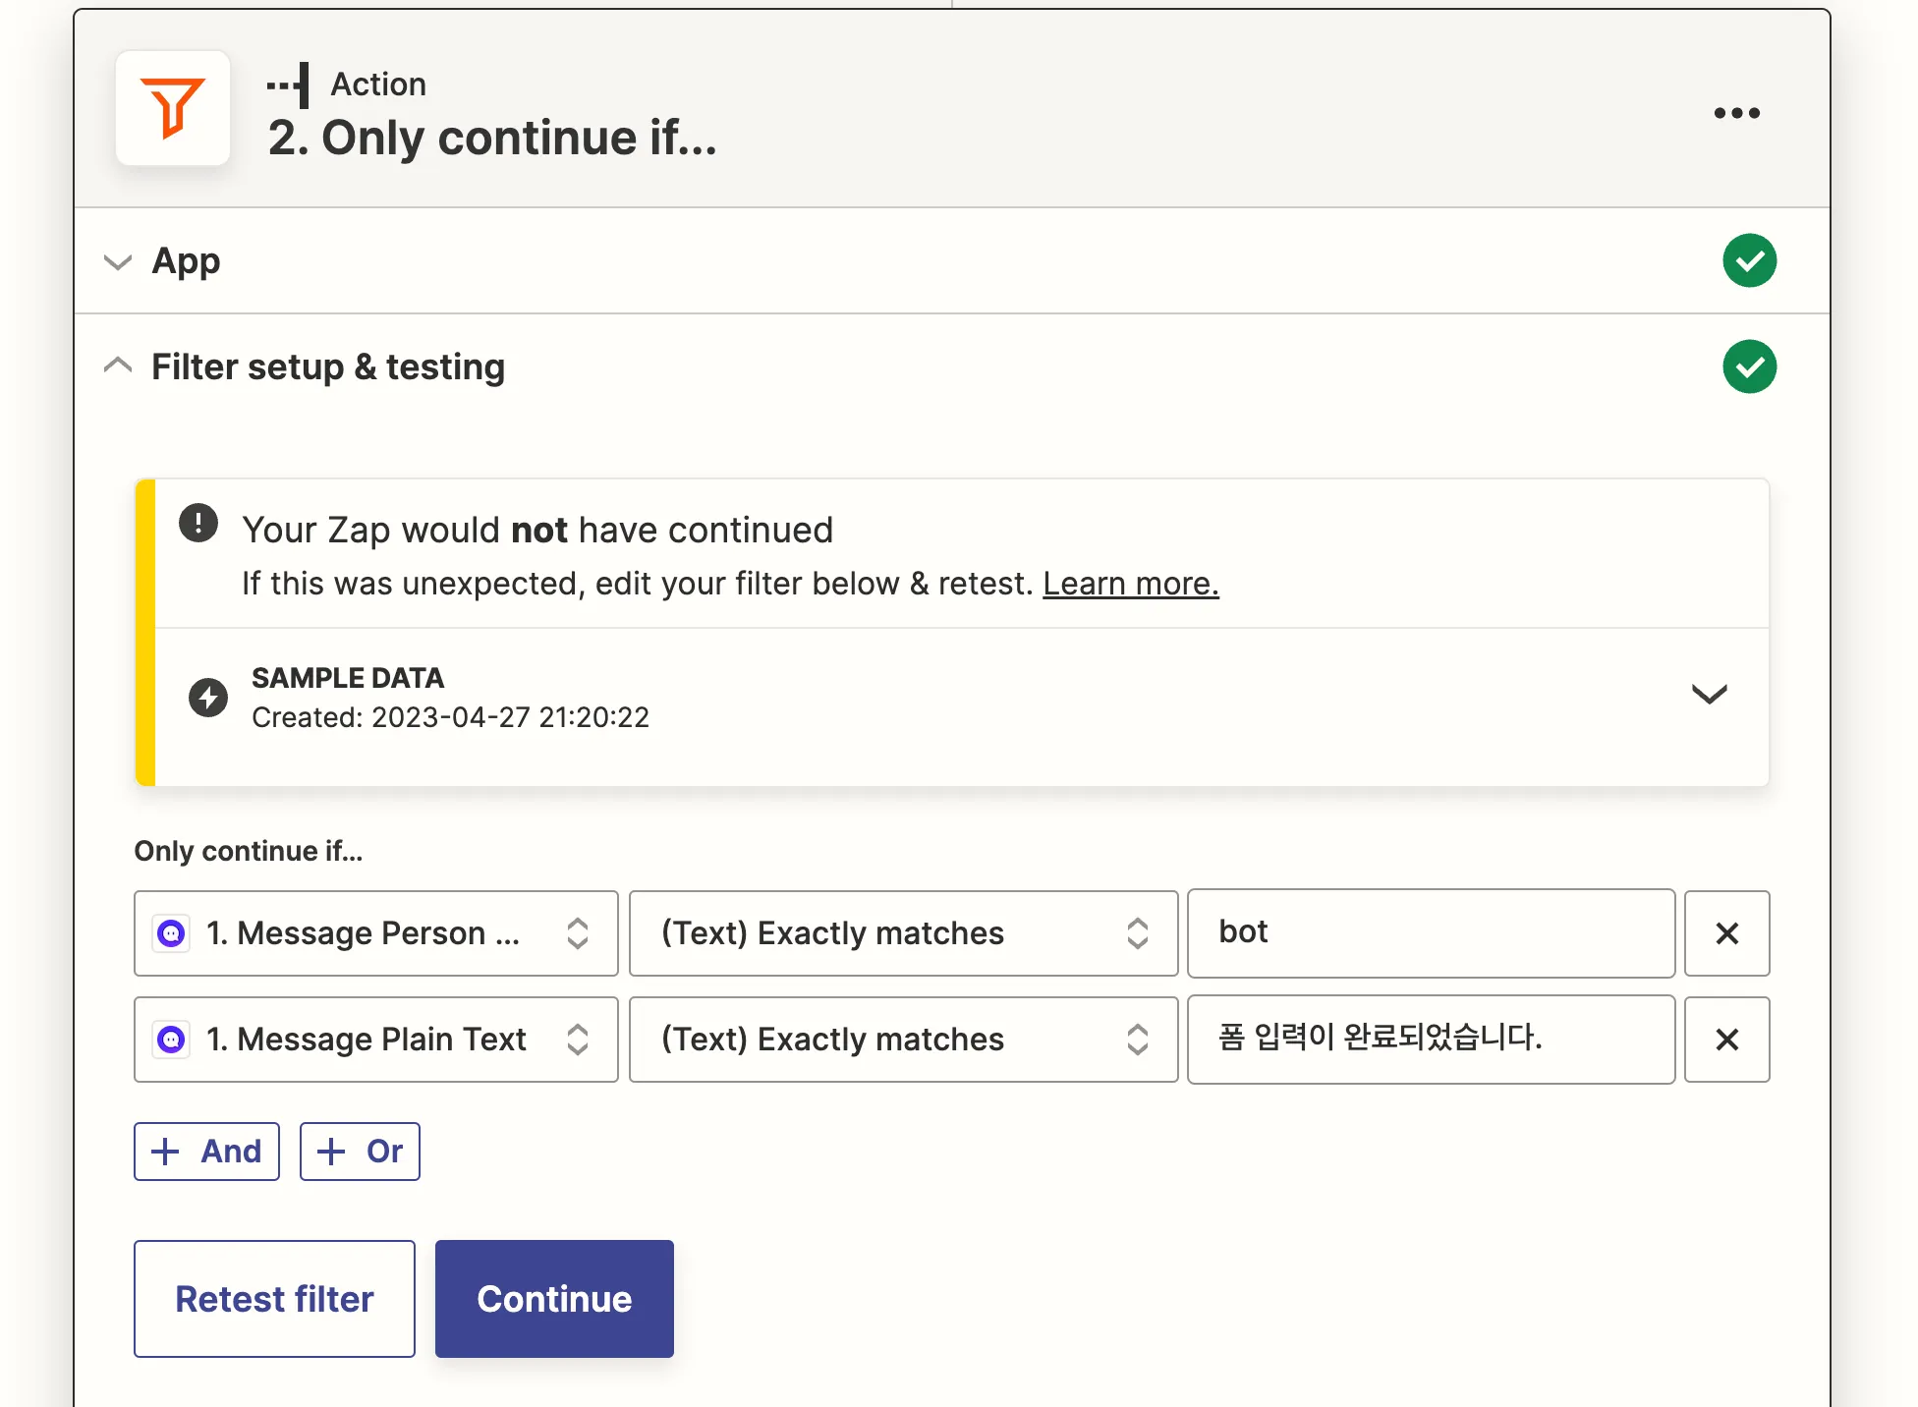
Task: Click the App section green checkmark
Action: pyautogui.click(x=1749, y=260)
